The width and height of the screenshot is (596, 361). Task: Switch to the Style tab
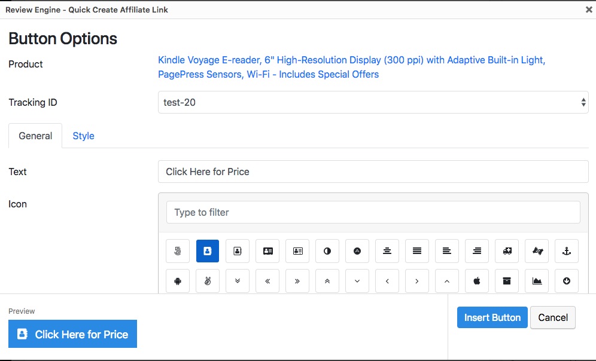coord(84,136)
